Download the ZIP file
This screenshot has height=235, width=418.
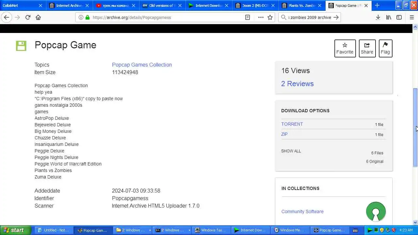pyautogui.click(x=284, y=134)
